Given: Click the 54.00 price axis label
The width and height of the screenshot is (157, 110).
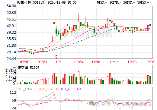Looking at the screenshot, I should tap(11, 6).
